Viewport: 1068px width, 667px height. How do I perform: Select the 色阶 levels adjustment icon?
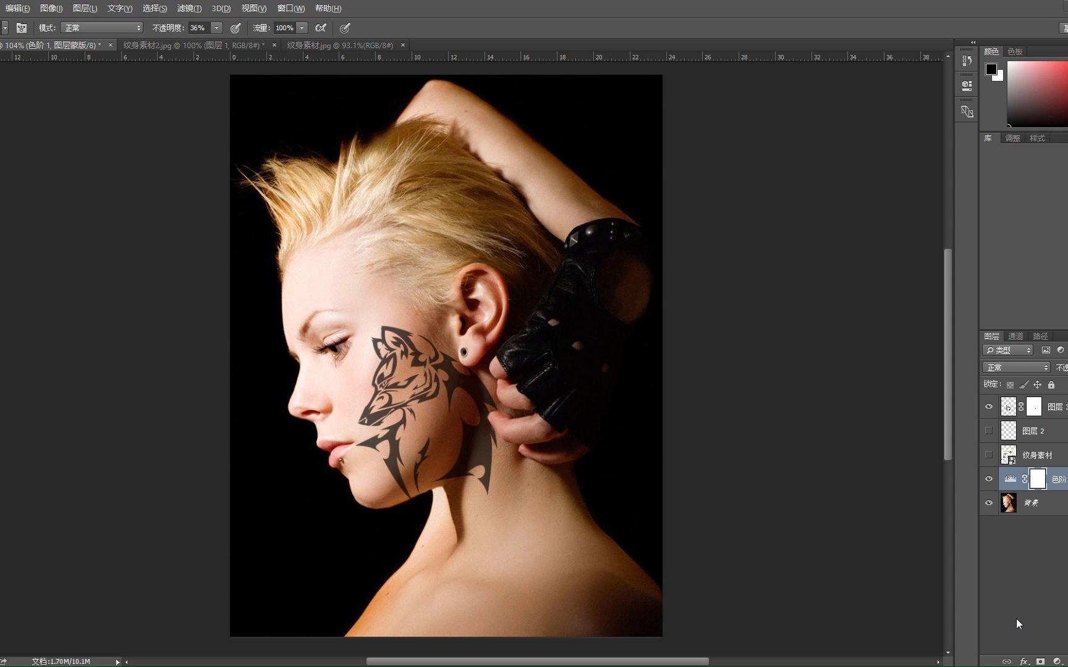tap(1010, 479)
